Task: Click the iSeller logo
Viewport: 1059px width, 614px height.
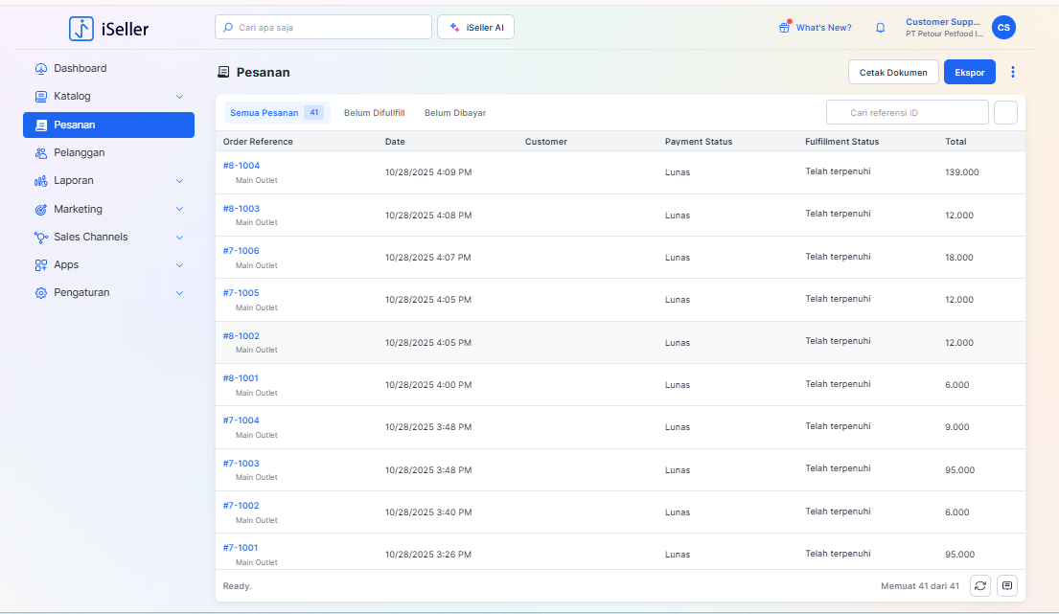Action: pos(109,29)
